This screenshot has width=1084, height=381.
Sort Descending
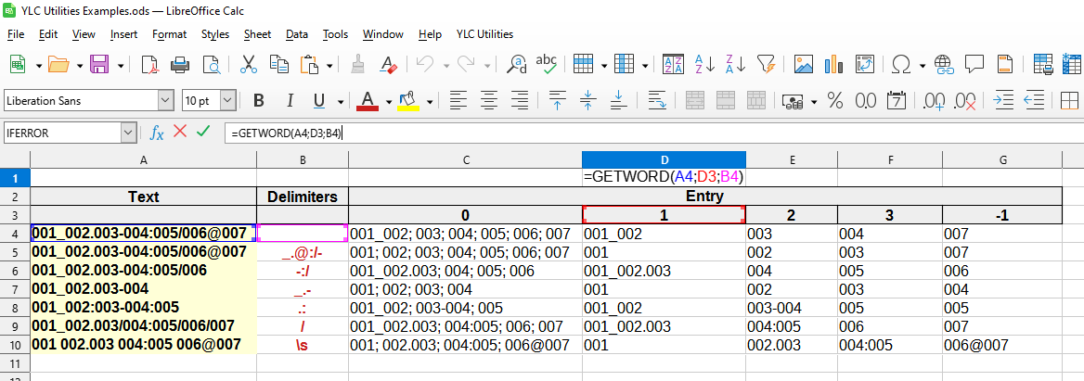point(735,65)
